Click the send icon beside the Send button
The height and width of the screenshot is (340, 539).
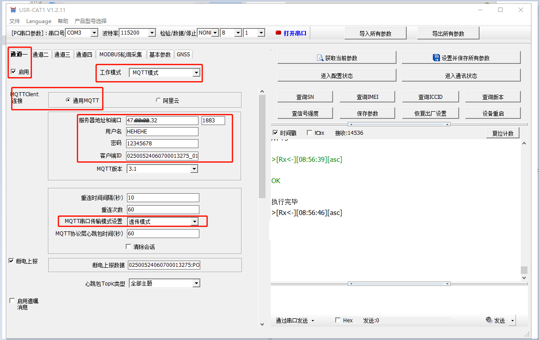pos(489,320)
